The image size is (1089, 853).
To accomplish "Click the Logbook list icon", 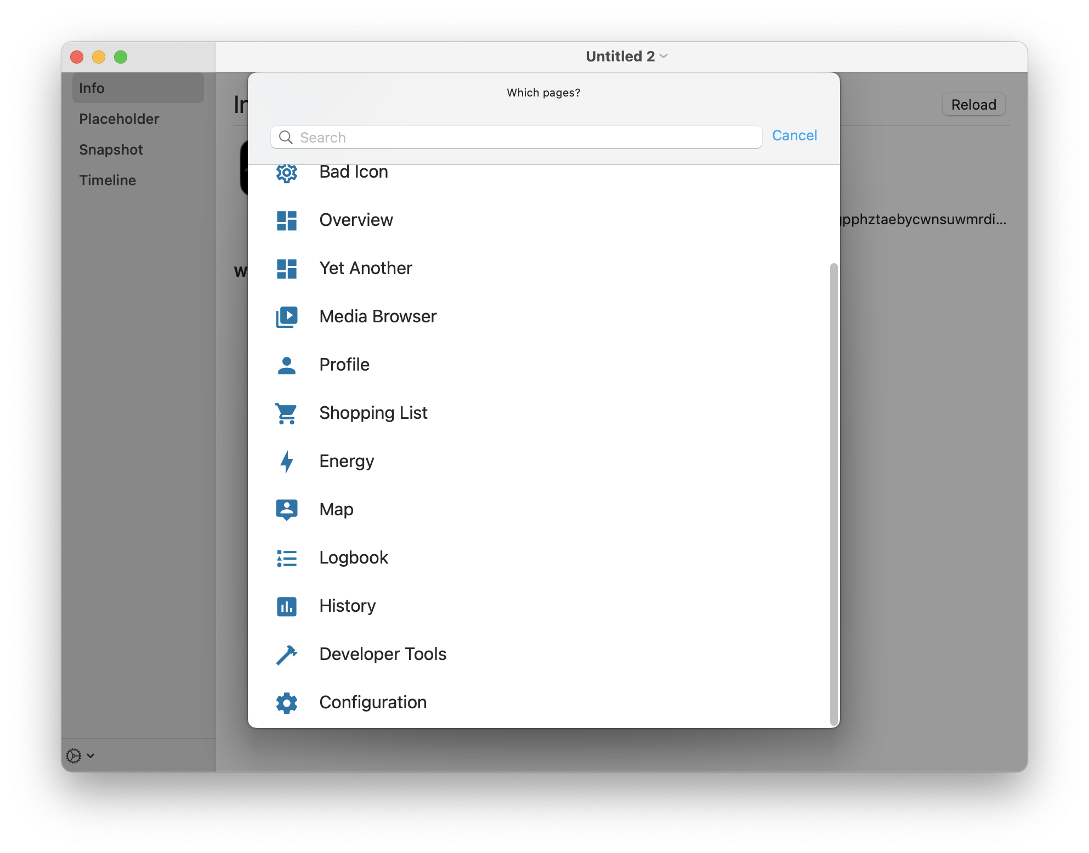I will tap(286, 558).
